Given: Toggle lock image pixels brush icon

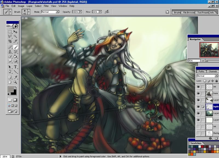Looking at the screenshot, I should click(209, 81).
